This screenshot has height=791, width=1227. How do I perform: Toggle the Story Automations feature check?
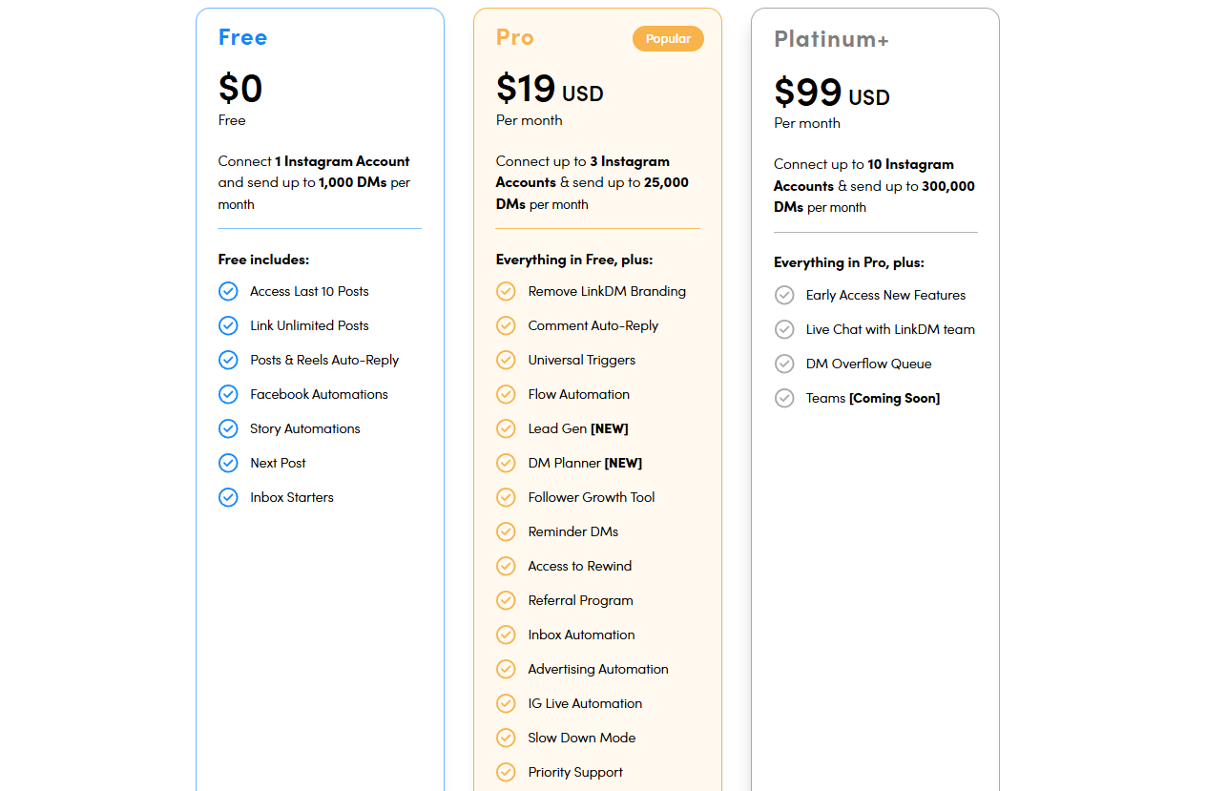point(228,428)
